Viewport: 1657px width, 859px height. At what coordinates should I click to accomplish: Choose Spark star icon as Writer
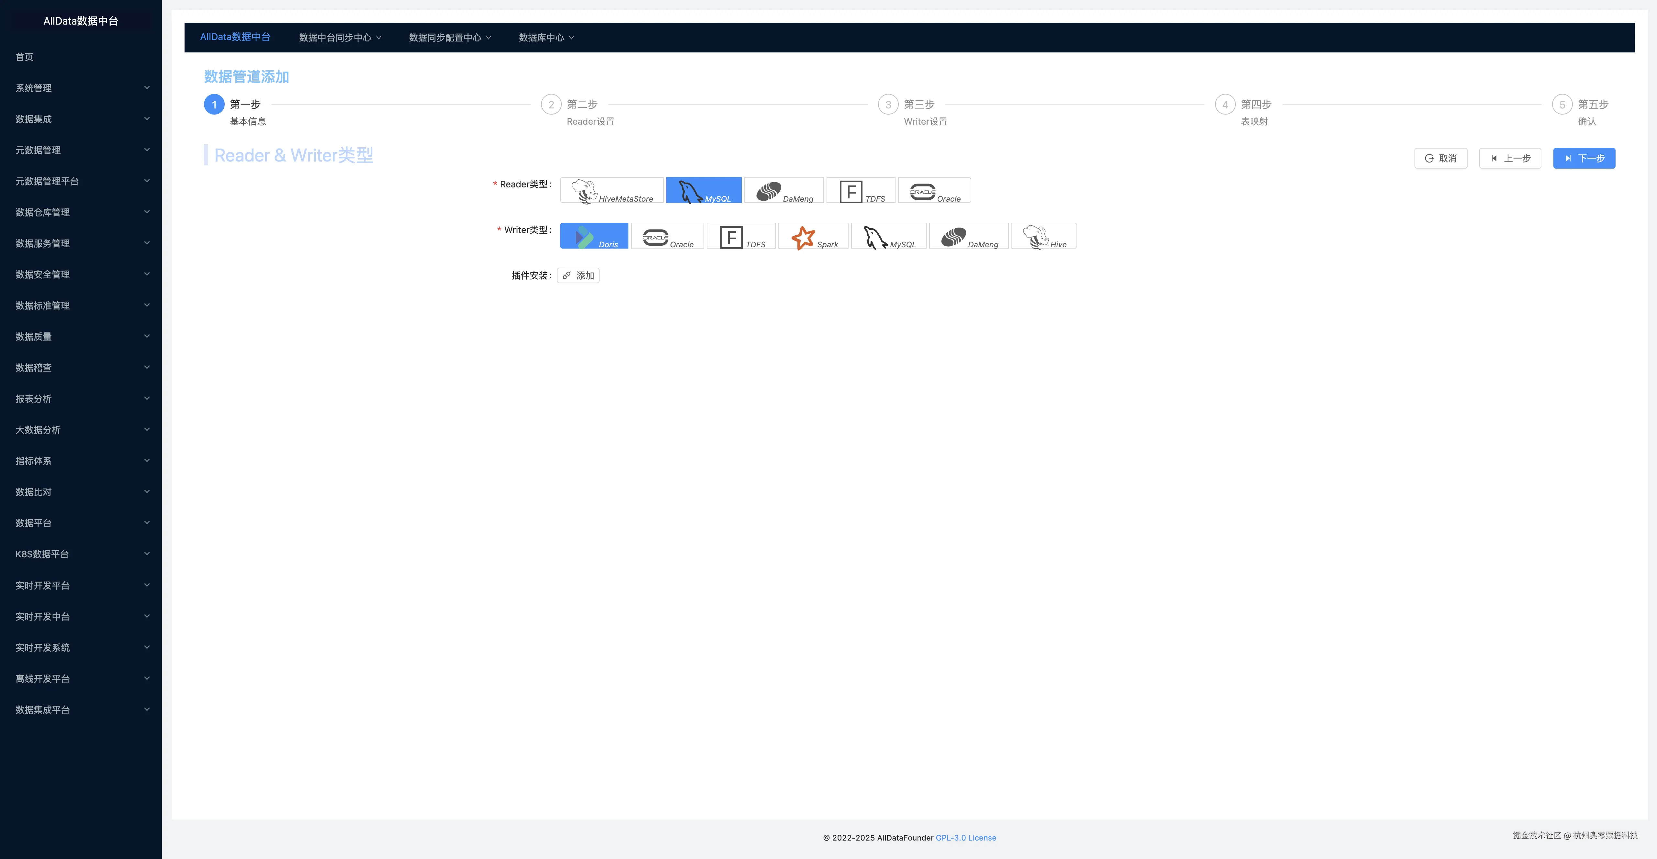click(x=803, y=237)
